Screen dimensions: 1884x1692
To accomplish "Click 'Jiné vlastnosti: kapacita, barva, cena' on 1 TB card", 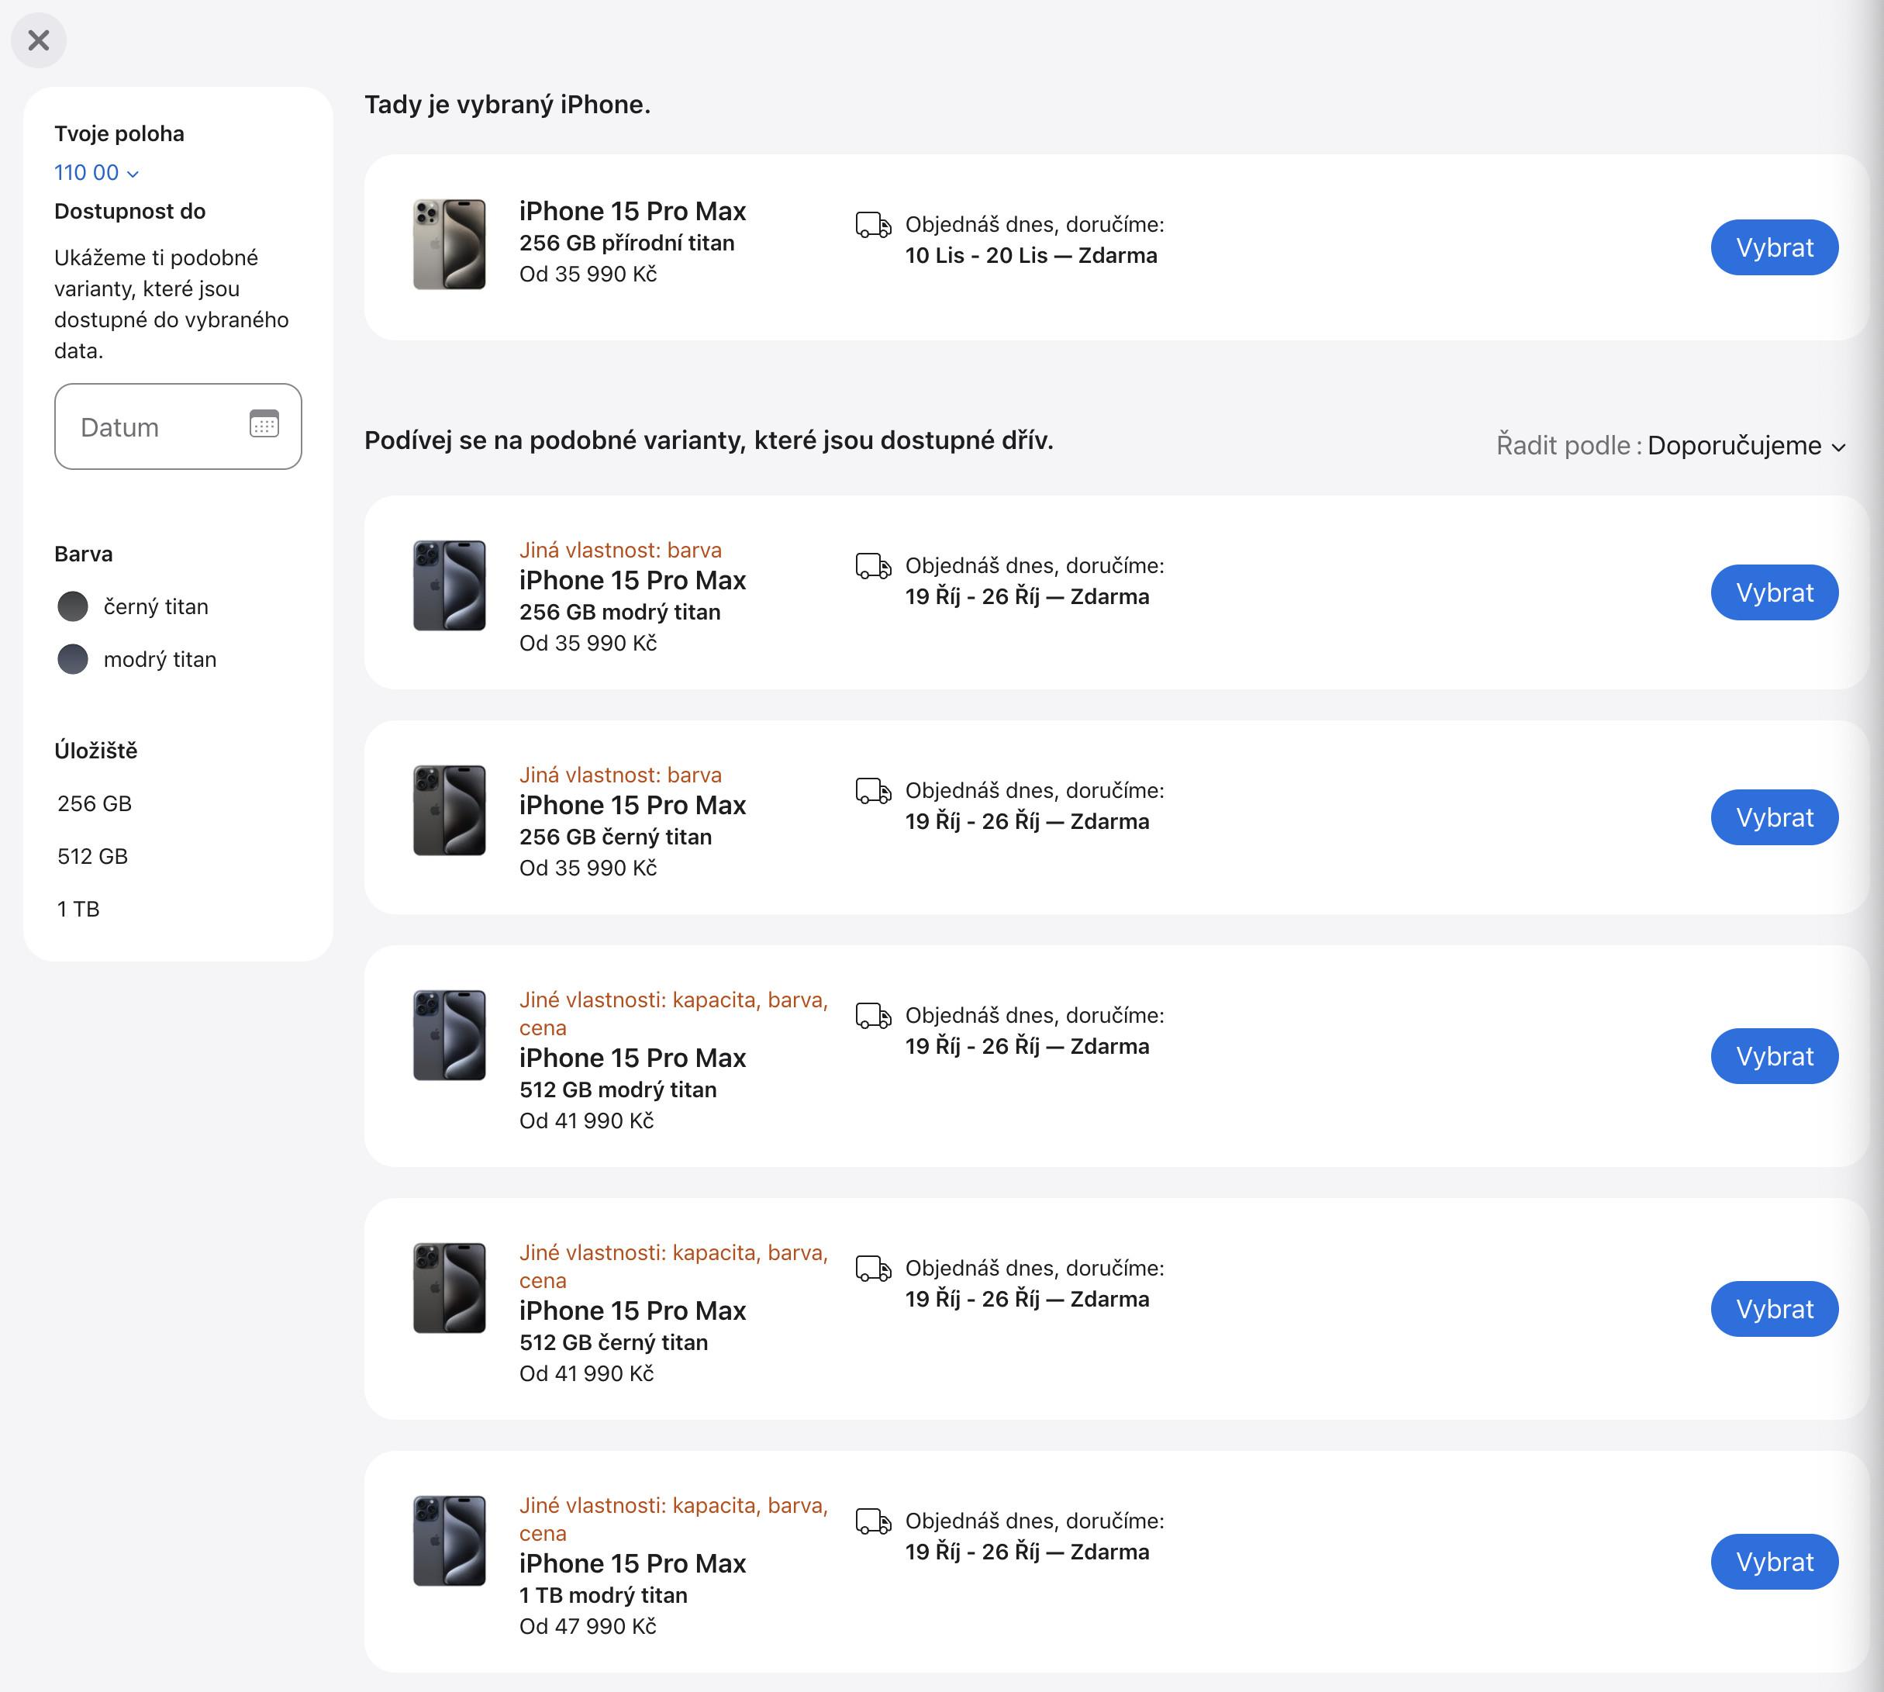I will click(673, 1519).
